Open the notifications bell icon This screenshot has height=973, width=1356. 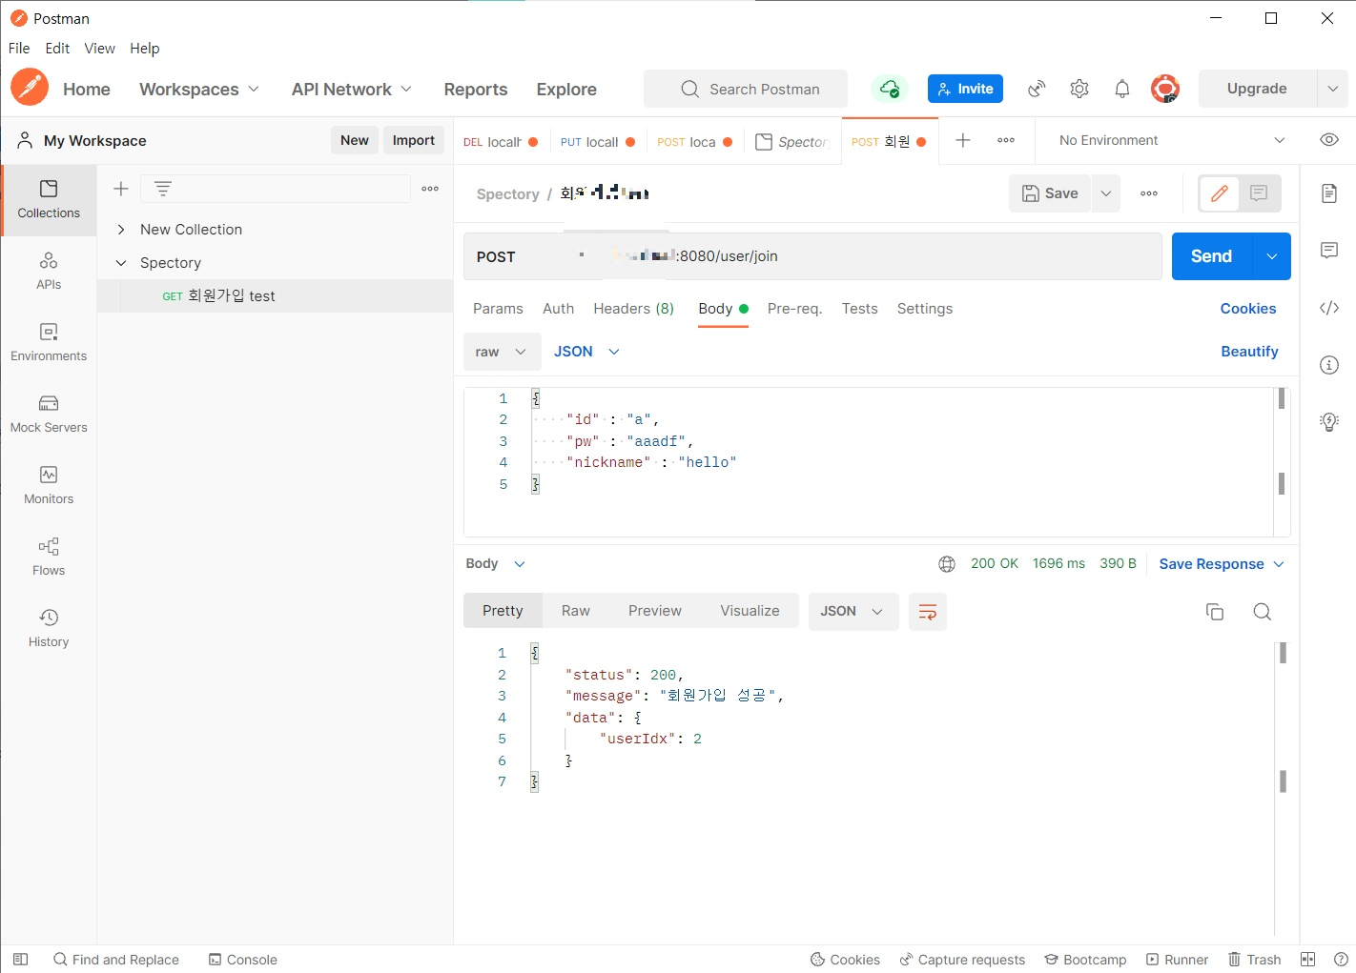pos(1122,89)
